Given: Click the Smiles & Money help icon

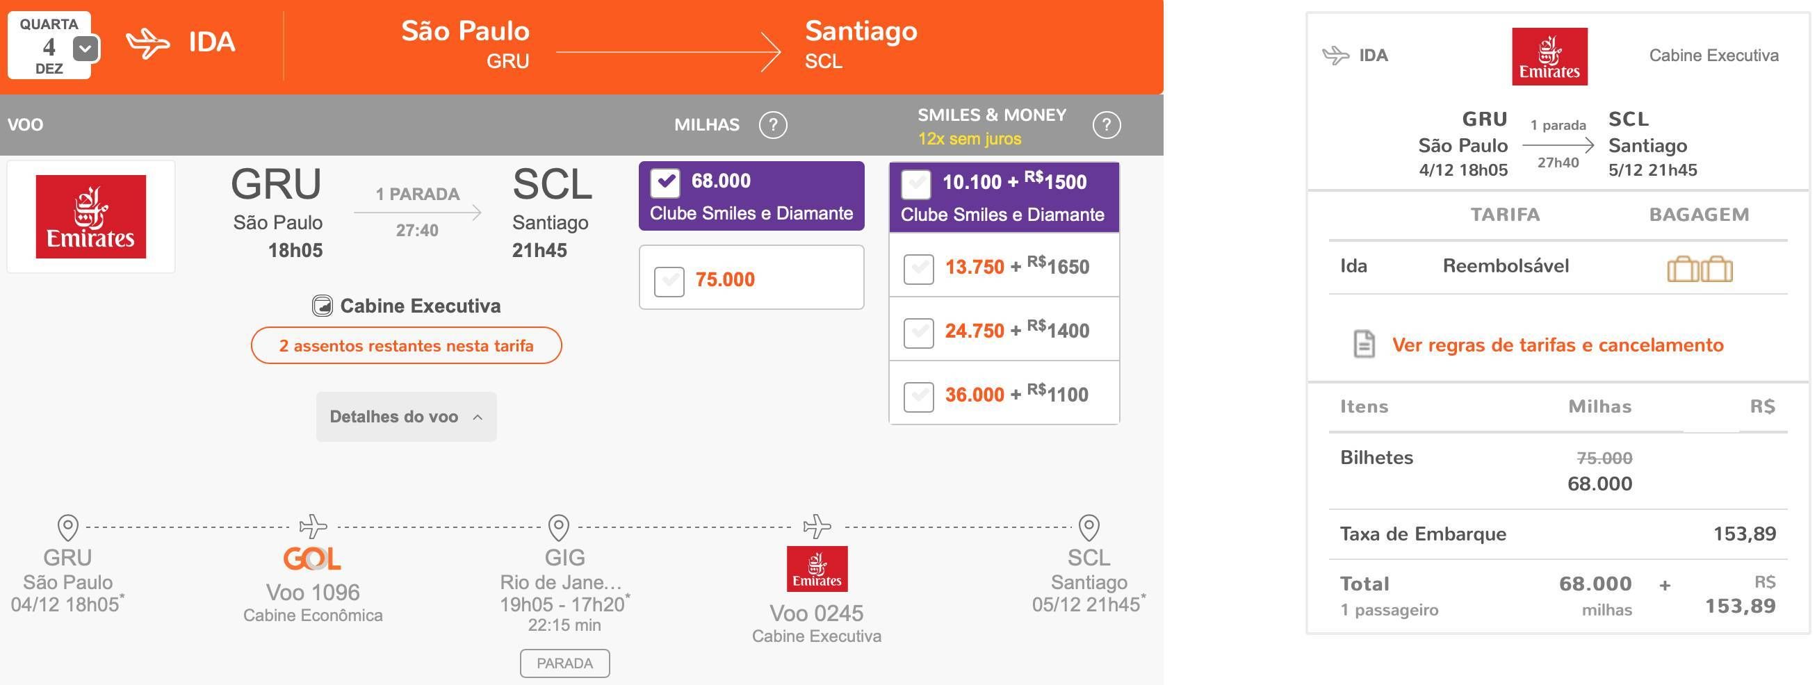Looking at the screenshot, I should tap(1106, 126).
